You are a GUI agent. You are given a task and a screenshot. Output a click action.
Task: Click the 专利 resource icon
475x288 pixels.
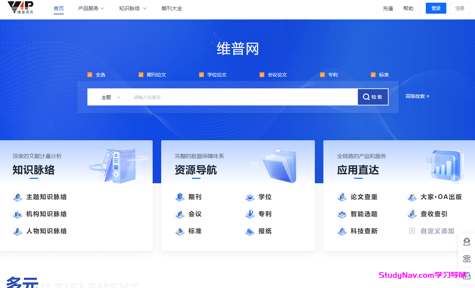(250, 214)
